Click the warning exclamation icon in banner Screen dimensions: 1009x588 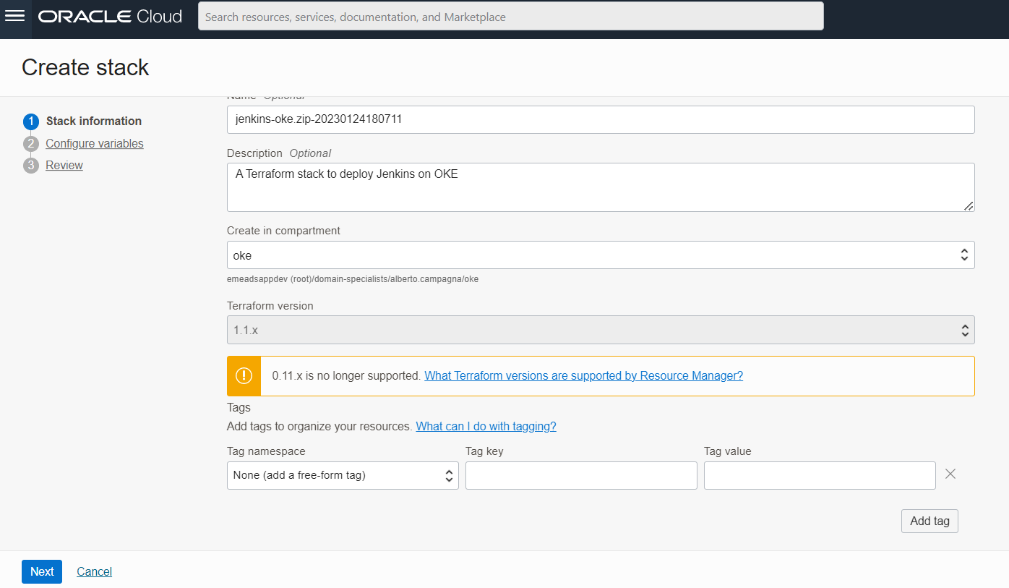(x=244, y=376)
